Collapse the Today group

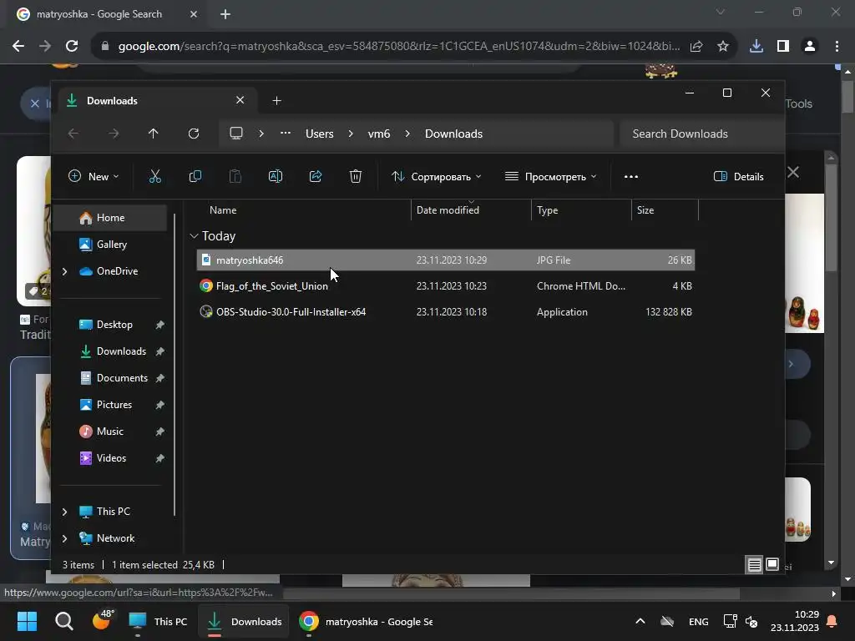pos(194,236)
